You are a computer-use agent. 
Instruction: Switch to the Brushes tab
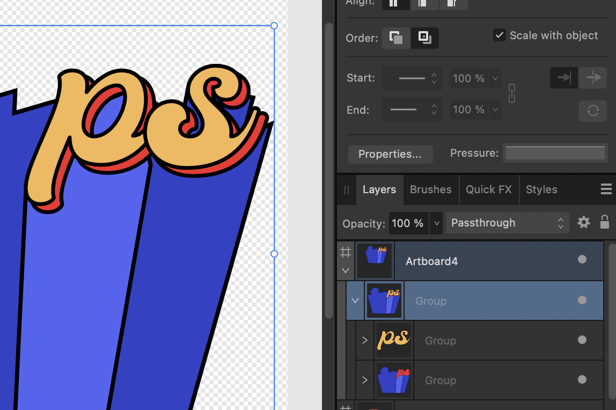click(x=431, y=189)
